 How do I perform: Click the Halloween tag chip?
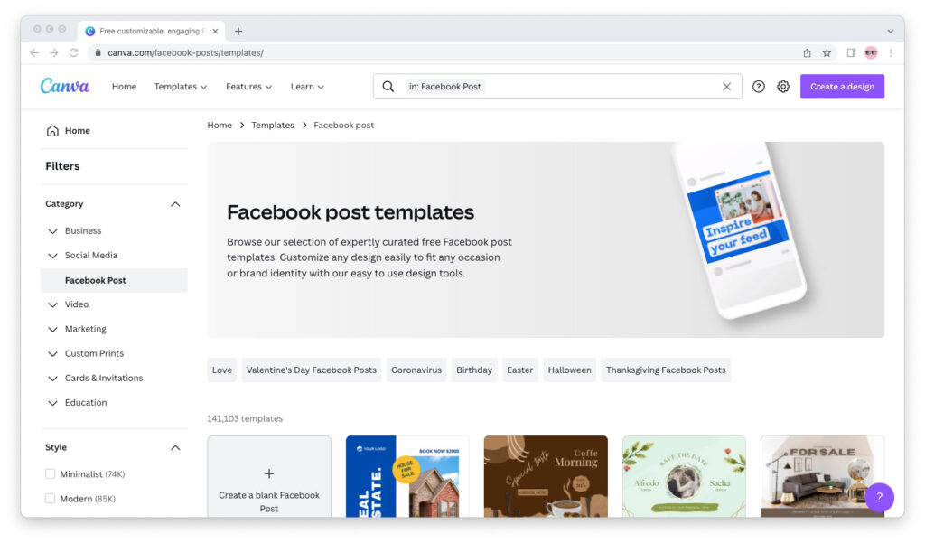pyautogui.click(x=569, y=370)
